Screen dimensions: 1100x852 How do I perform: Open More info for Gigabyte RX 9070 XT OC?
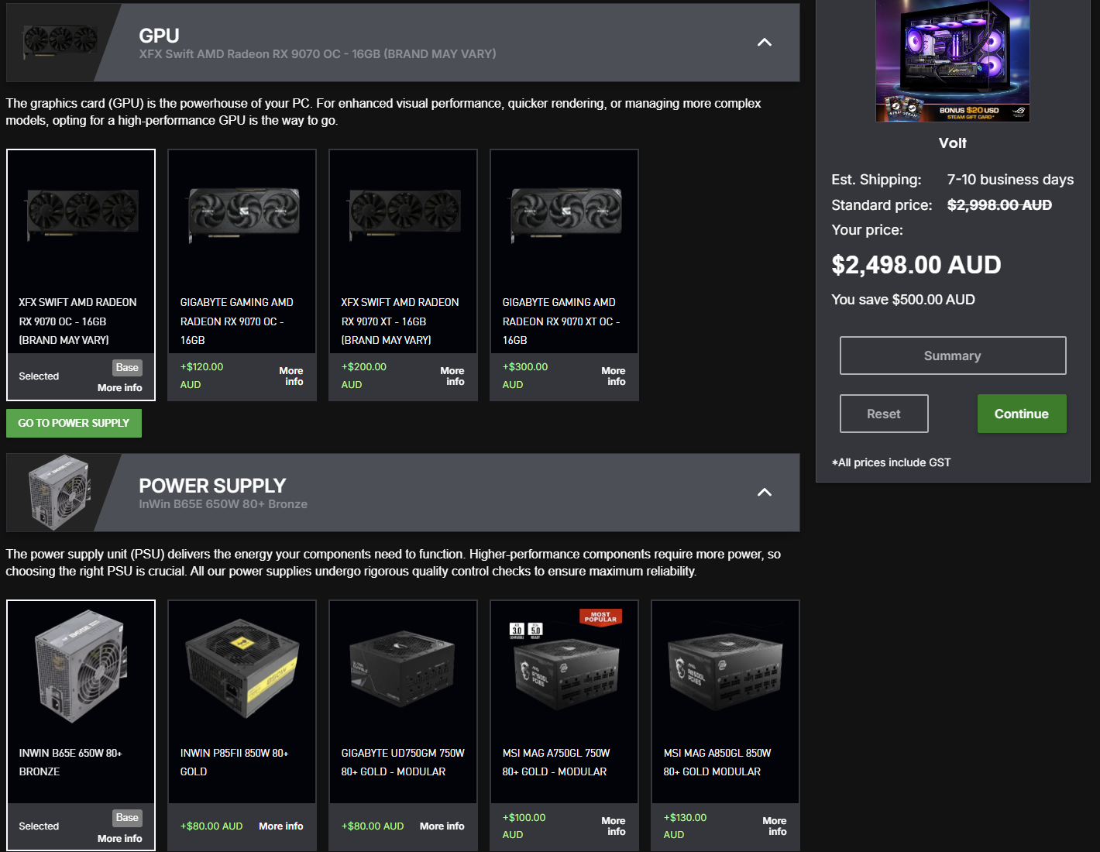coord(614,376)
